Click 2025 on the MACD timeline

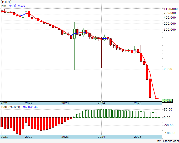tap(138, 137)
